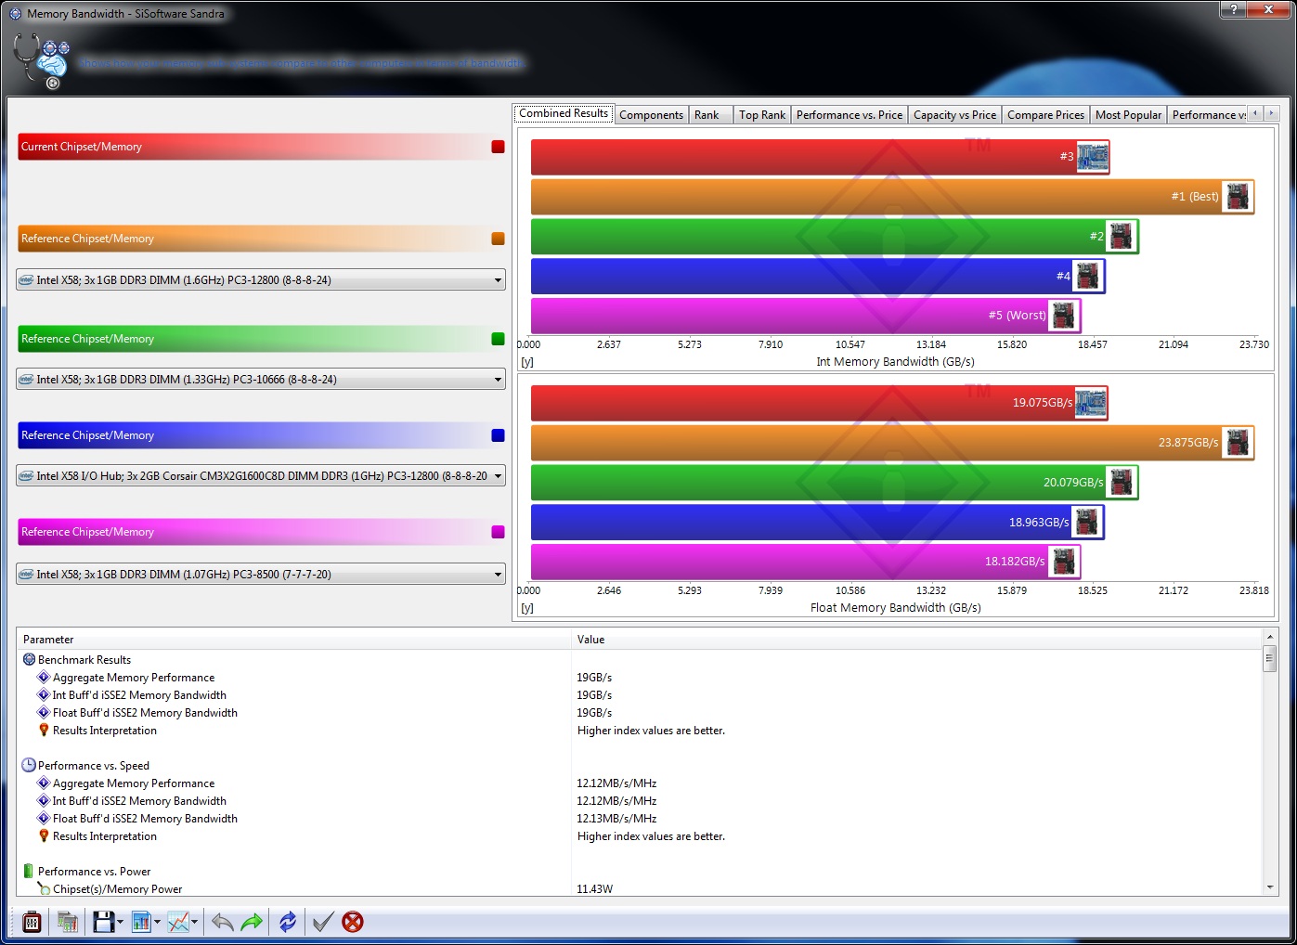Viewport: 1297px width, 945px height.
Task: Click the grayed-out copy charts toolbar icon
Action: 67,922
